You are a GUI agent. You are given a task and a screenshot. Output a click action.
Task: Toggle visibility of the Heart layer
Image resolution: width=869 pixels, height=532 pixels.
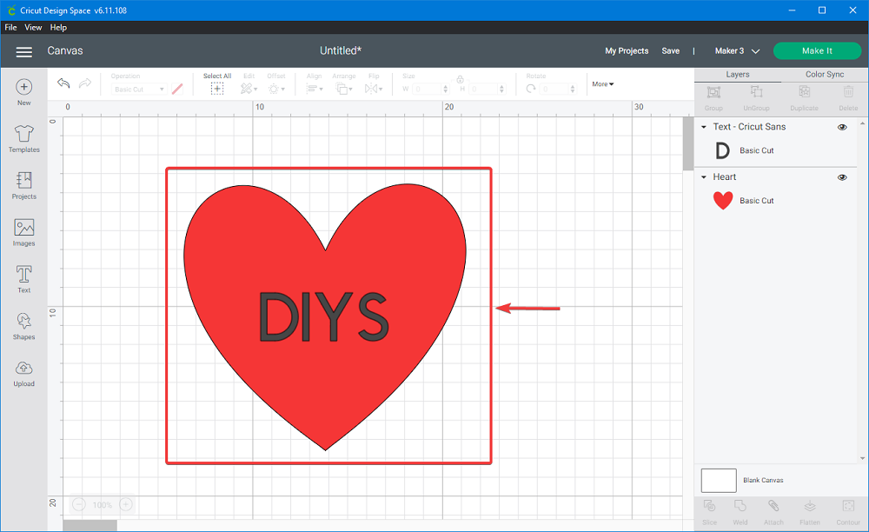point(842,177)
